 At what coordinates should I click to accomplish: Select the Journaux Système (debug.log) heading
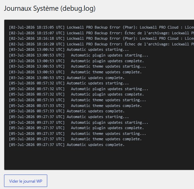click(x=50, y=8)
